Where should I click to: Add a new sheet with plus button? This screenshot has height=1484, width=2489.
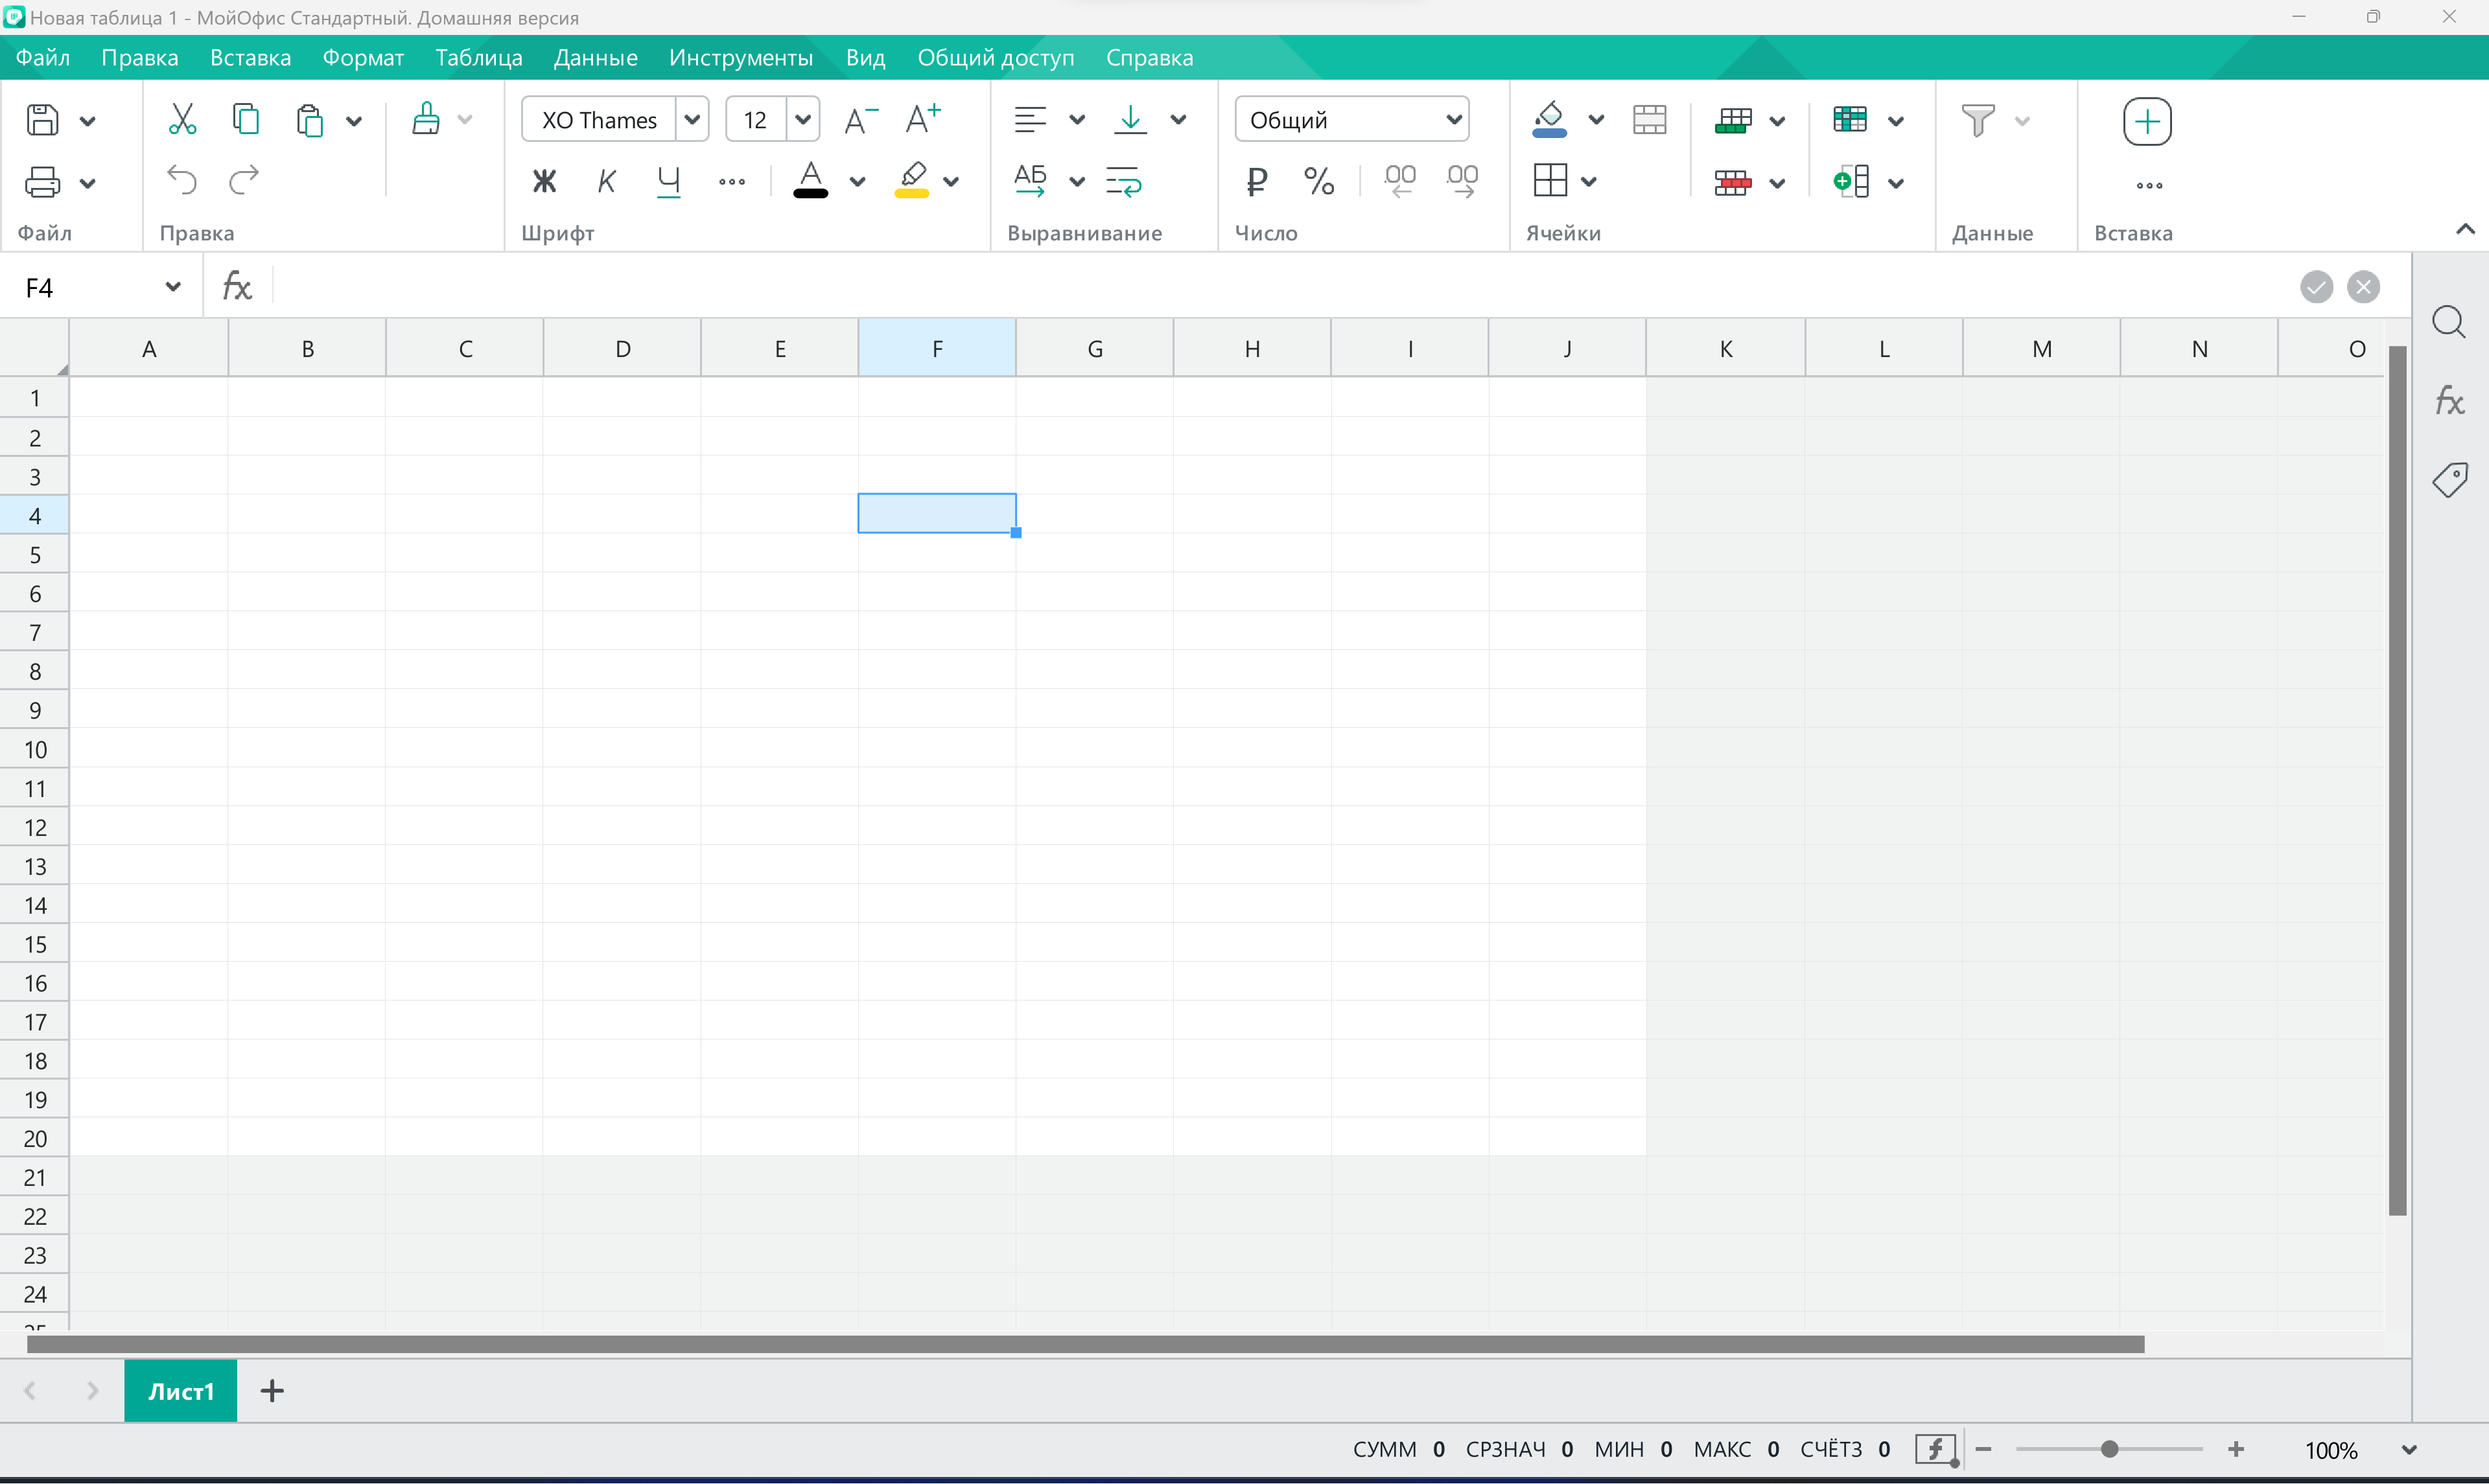[x=272, y=1391]
